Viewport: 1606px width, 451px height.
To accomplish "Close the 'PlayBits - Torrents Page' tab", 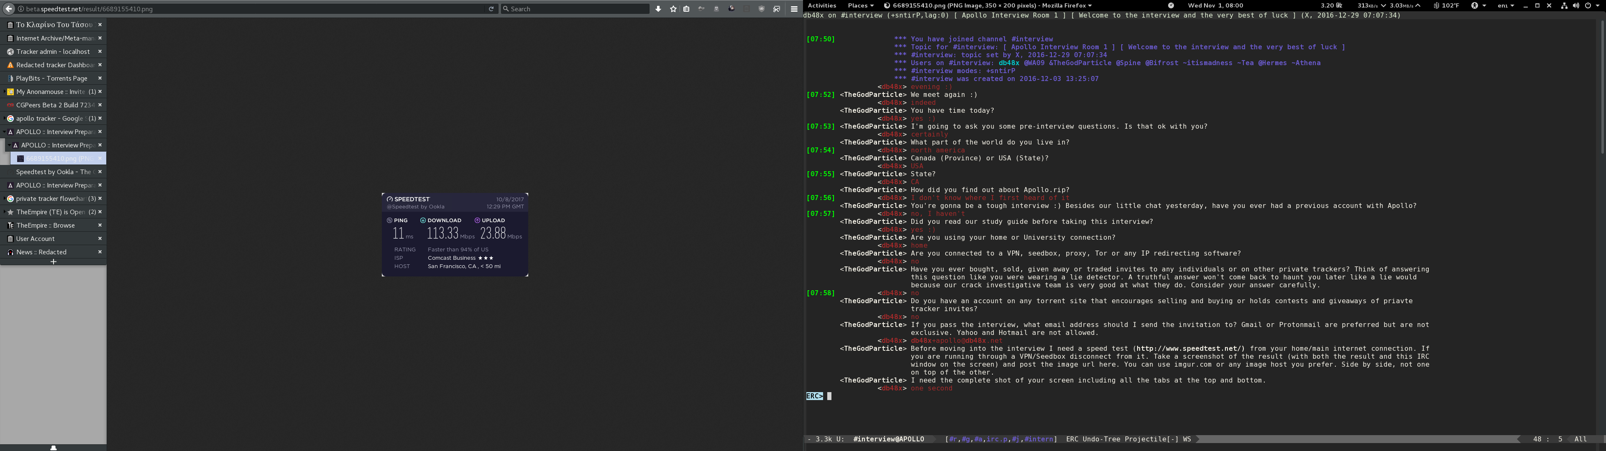I will click(100, 78).
